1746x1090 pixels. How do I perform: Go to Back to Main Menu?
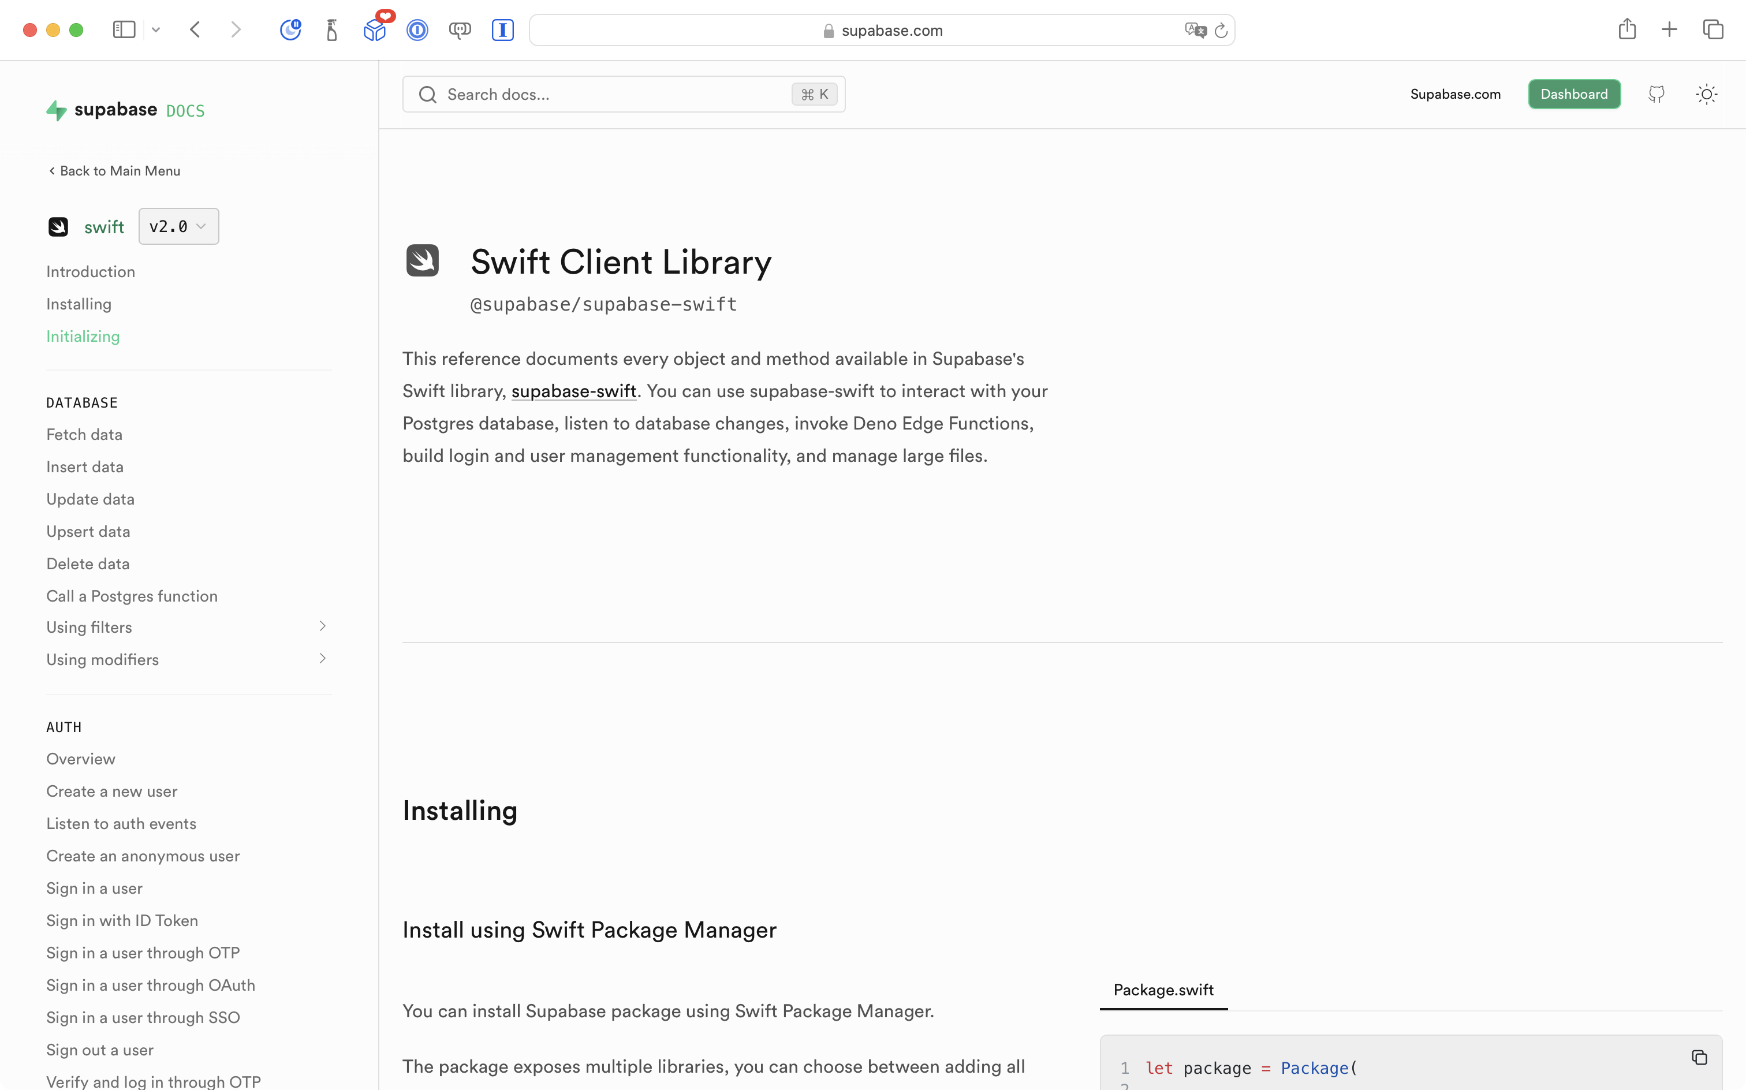point(113,170)
